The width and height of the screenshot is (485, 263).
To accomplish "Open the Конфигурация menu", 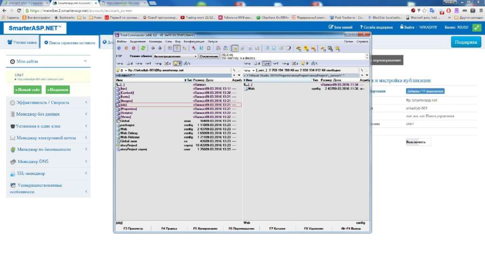I will [x=194, y=42].
